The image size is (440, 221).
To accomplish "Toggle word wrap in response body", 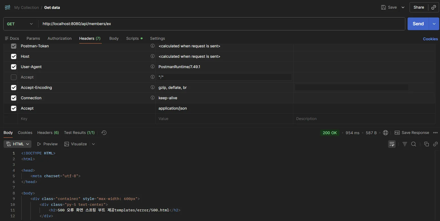I will click(392, 144).
